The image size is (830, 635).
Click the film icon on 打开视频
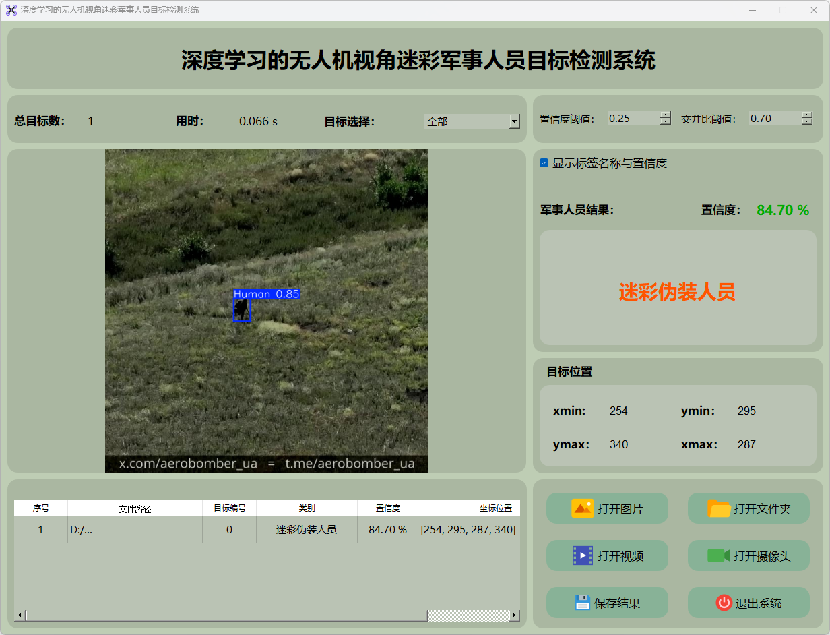[x=582, y=555]
